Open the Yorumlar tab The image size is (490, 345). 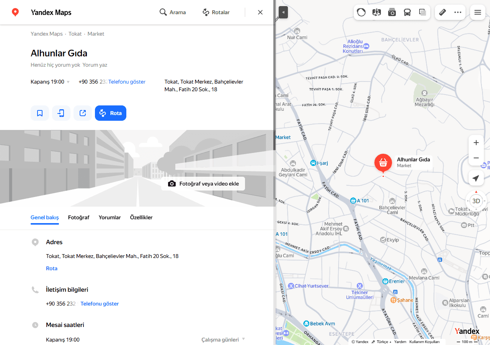(109, 217)
